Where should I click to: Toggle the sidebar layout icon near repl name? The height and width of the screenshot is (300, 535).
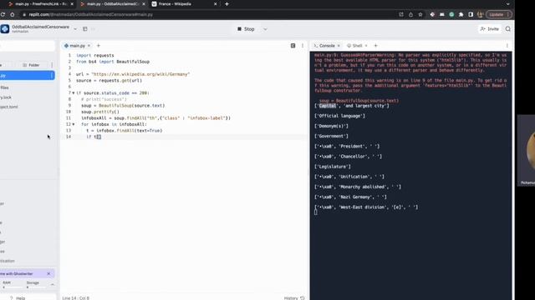[85, 29]
